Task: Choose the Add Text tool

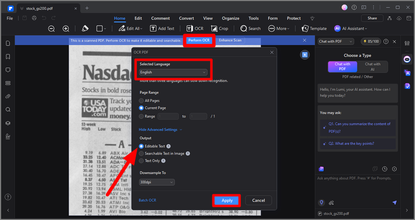Action: [162, 29]
